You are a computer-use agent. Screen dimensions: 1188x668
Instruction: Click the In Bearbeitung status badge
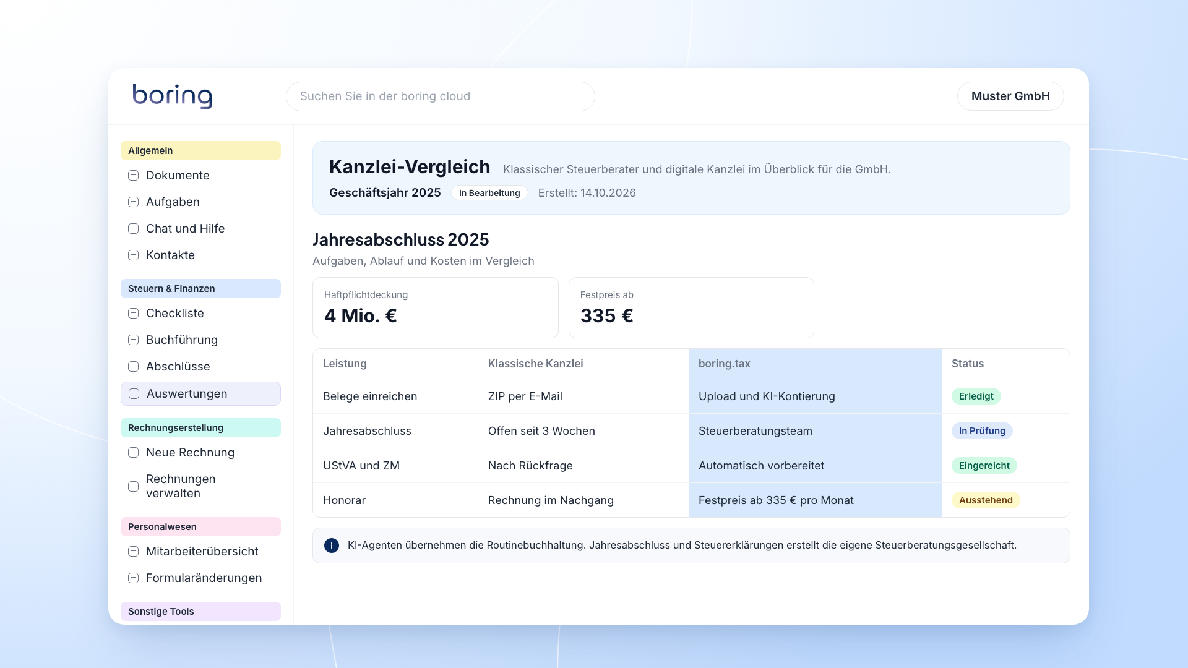pos(489,193)
